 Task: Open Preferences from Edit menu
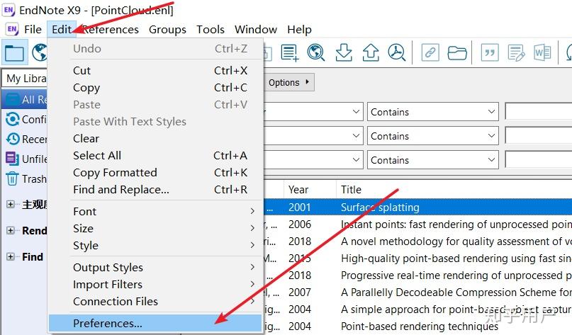(156, 324)
